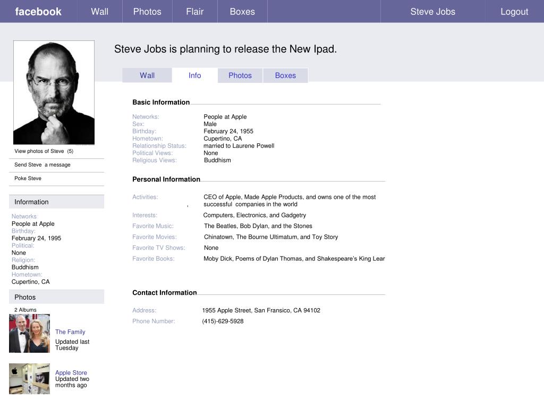Select Flair in the top navigation bar
Image resolution: width=544 pixels, height=408 pixels.
194,12
